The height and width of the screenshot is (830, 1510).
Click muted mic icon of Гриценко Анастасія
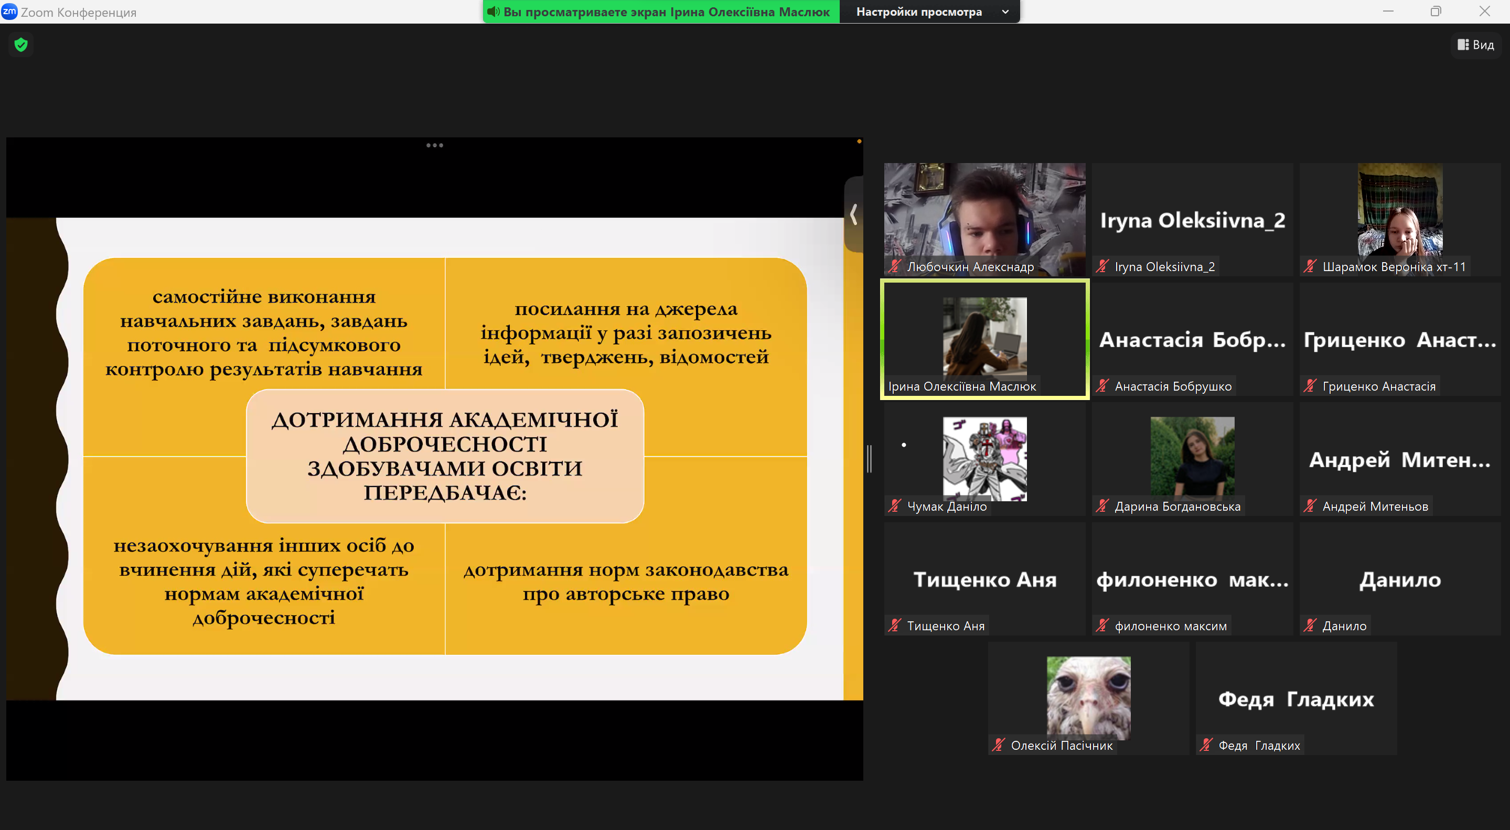pos(1310,386)
